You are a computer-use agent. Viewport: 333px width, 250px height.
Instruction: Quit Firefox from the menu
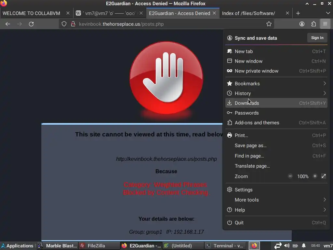[276, 223]
